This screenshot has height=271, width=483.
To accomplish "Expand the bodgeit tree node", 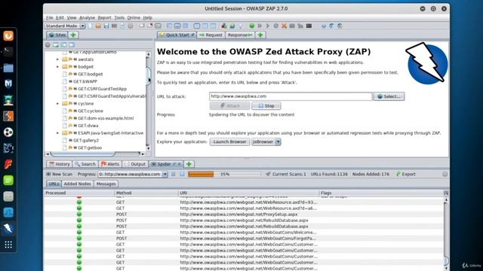I will [x=57, y=67].
